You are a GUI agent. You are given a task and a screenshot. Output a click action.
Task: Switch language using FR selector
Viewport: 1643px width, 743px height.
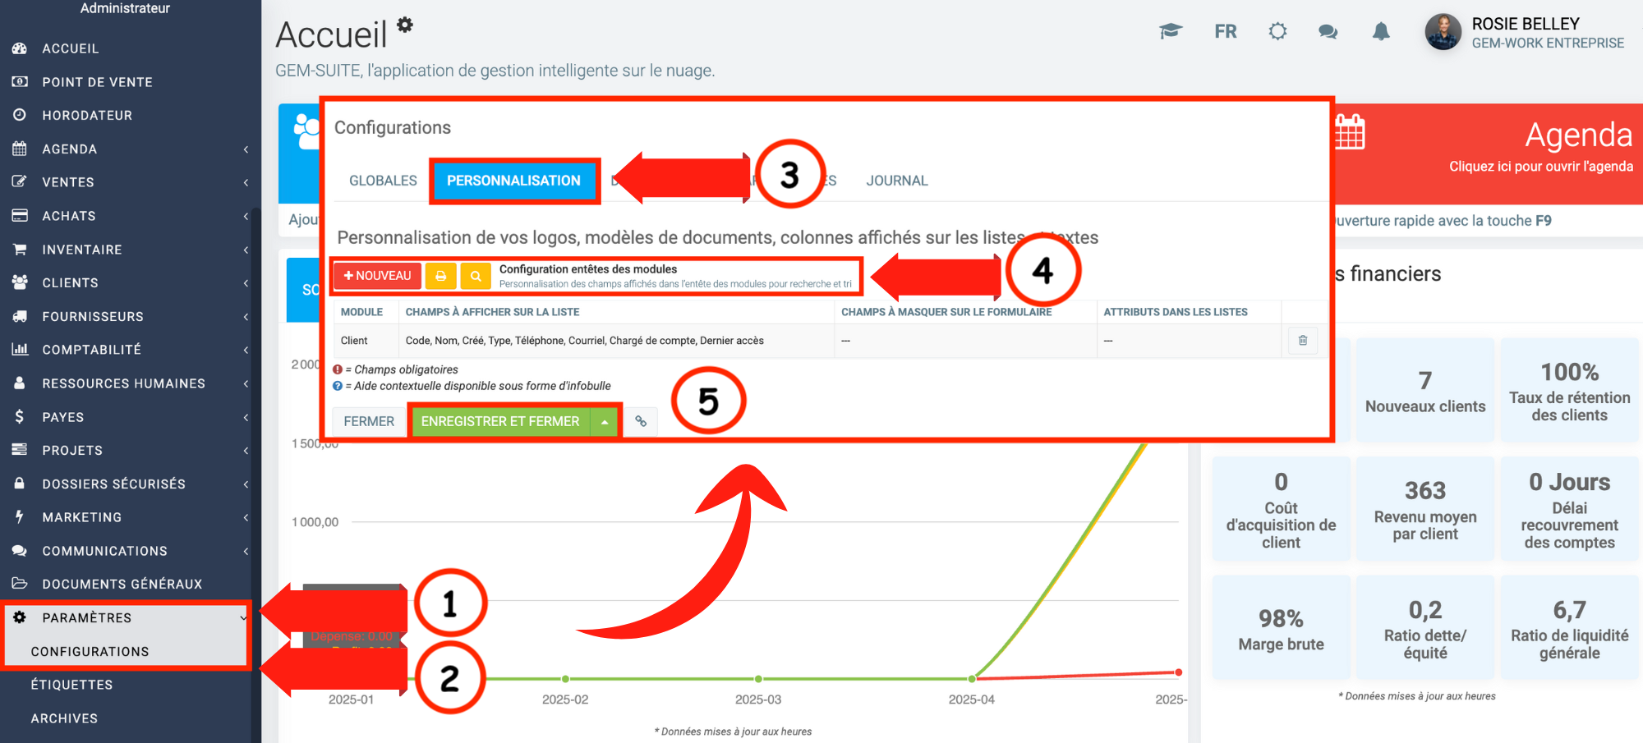coord(1225,32)
